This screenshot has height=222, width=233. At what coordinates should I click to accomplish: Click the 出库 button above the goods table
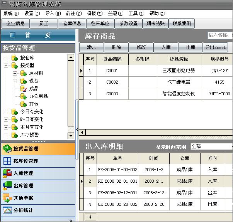[190, 47]
